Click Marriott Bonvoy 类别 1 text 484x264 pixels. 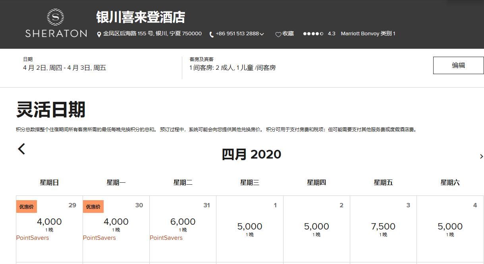point(368,34)
